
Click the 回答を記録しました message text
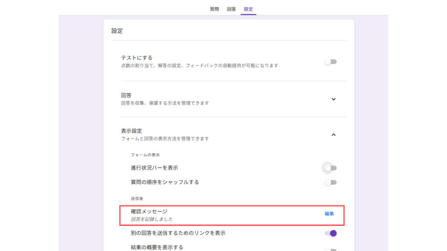pyautogui.click(x=151, y=219)
